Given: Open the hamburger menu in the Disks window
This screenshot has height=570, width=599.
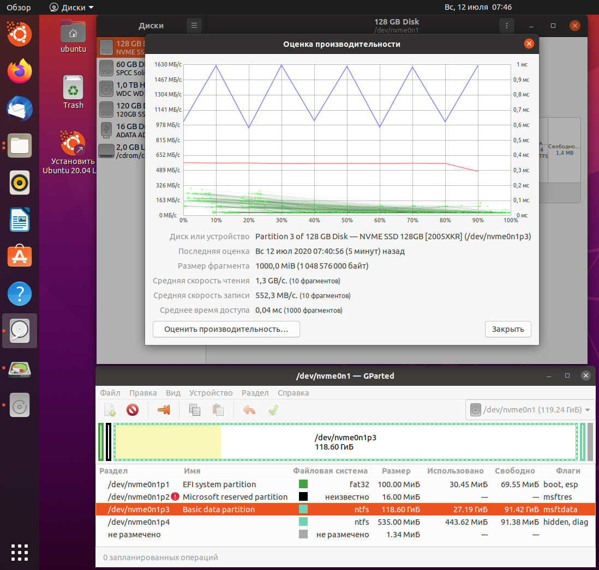Looking at the screenshot, I should point(194,26).
